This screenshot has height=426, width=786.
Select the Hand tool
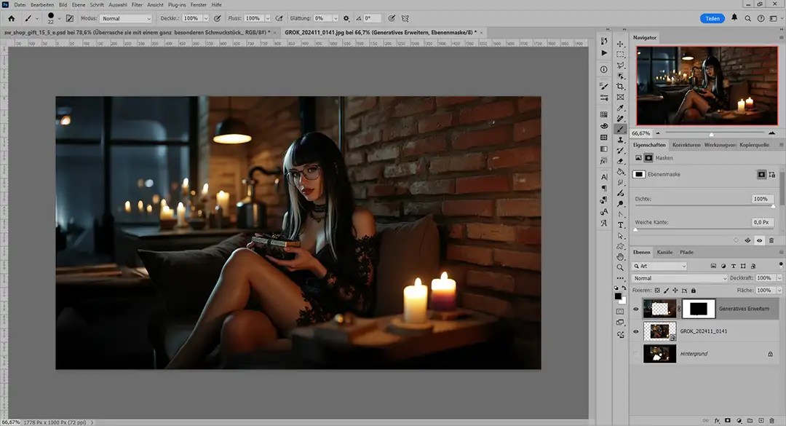coord(620,256)
